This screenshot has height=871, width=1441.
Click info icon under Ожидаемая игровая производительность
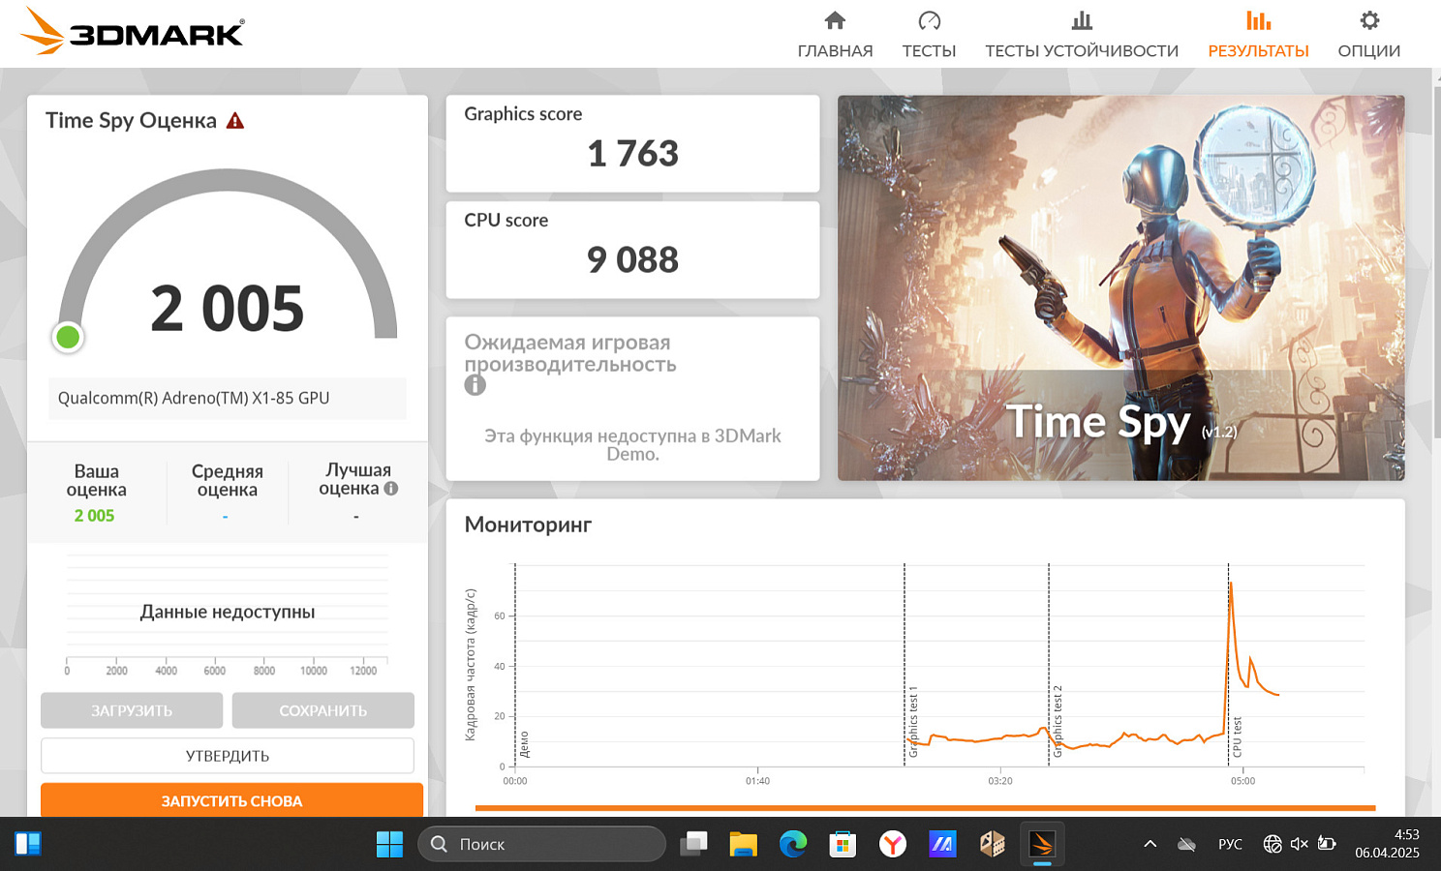(475, 385)
